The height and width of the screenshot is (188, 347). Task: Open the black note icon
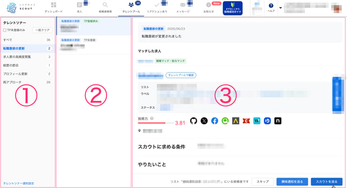pyautogui.click(x=278, y=121)
